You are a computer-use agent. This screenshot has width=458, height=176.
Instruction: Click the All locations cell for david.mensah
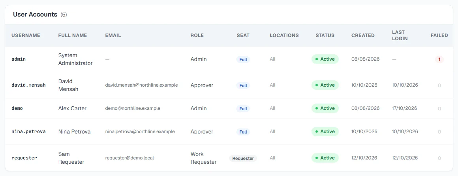click(272, 85)
